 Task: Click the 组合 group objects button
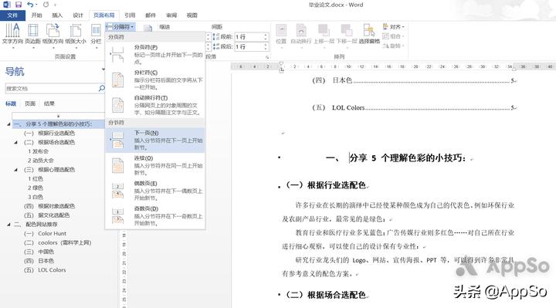pyautogui.click(x=393, y=36)
